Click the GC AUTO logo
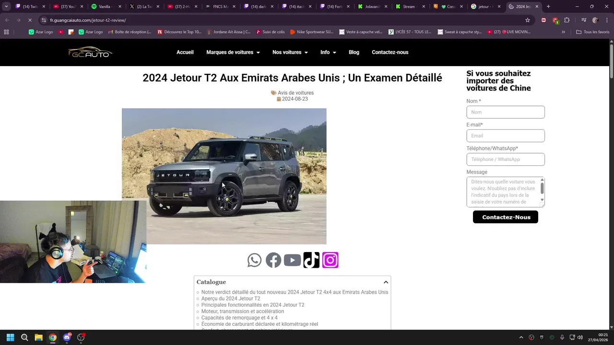Screen dimensions: 614x345 [x=90, y=52]
